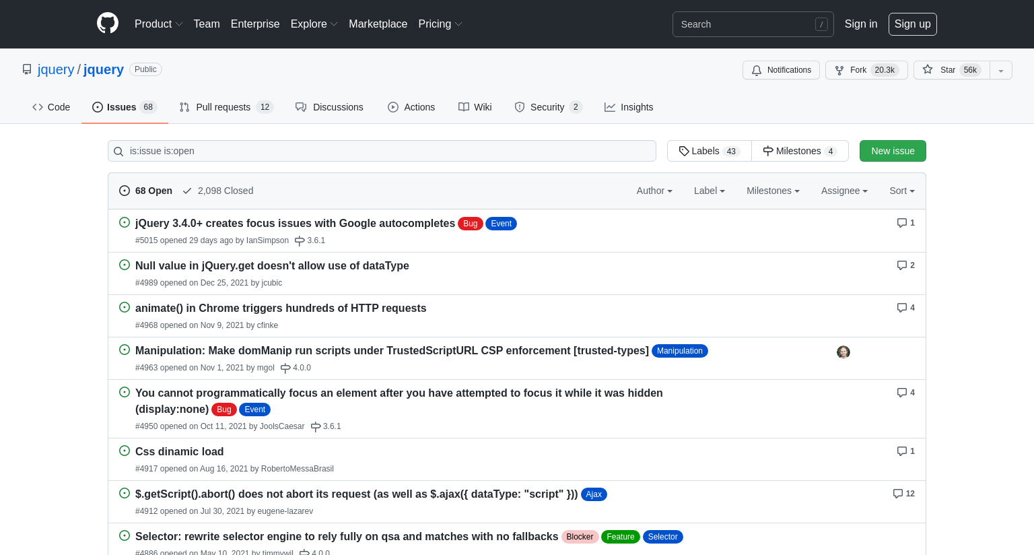Screen dimensions: 1034x555
Task: Click blue Manipulation label on issue #4963
Action: coord(679,351)
